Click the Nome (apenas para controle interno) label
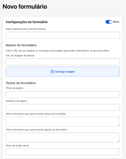 pyautogui.click(x=26, y=29)
